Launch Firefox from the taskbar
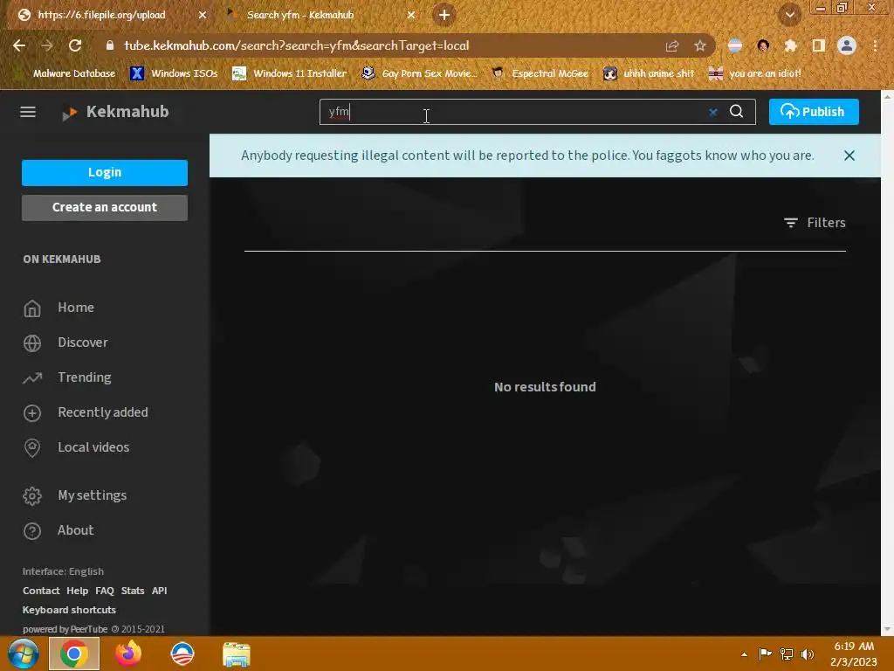 tap(128, 654)
